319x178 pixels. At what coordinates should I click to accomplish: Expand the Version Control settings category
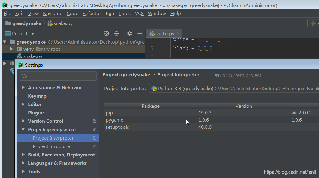[23, 121]
